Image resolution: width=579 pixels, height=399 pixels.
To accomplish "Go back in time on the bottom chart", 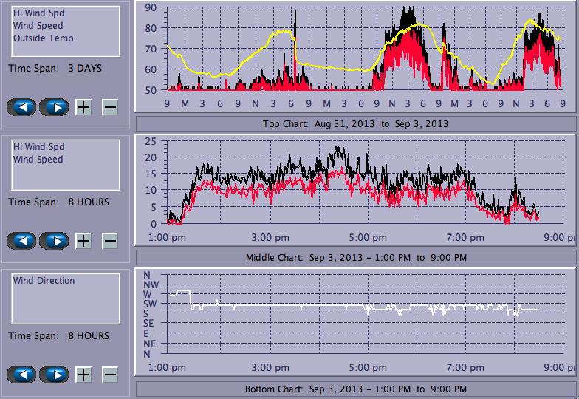I will 21,375.
